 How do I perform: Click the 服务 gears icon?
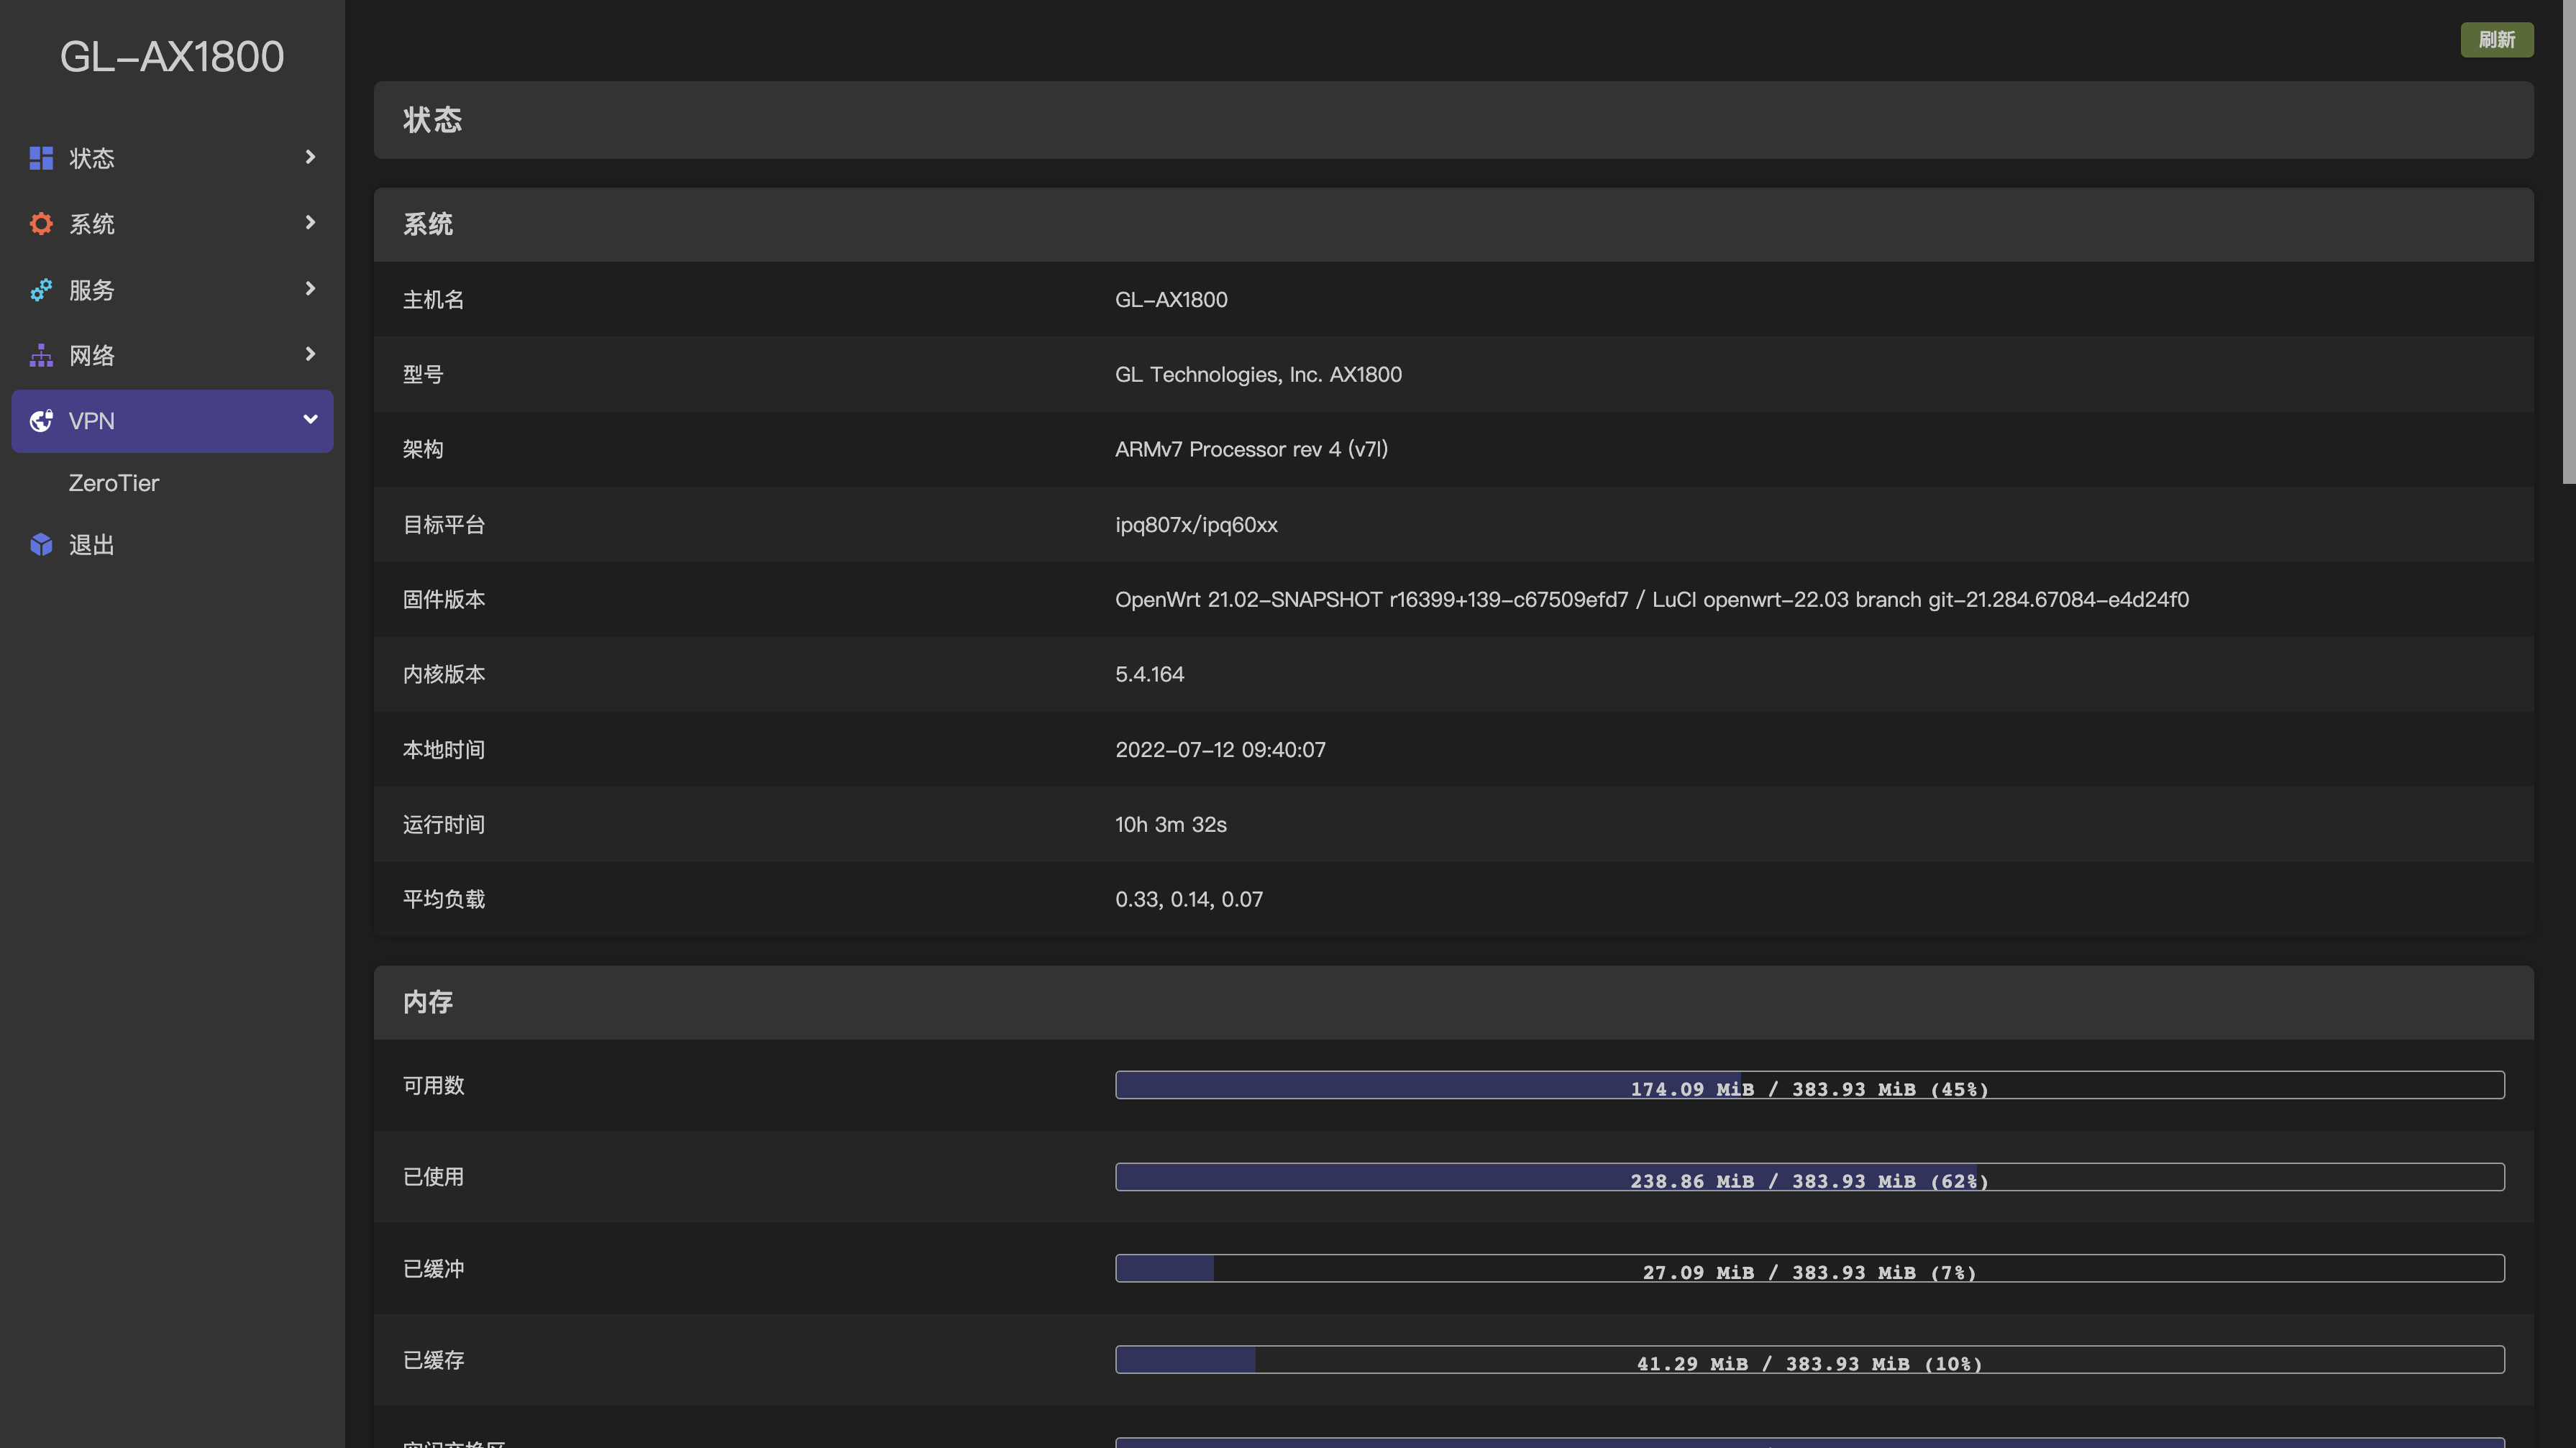click(41, 290)
